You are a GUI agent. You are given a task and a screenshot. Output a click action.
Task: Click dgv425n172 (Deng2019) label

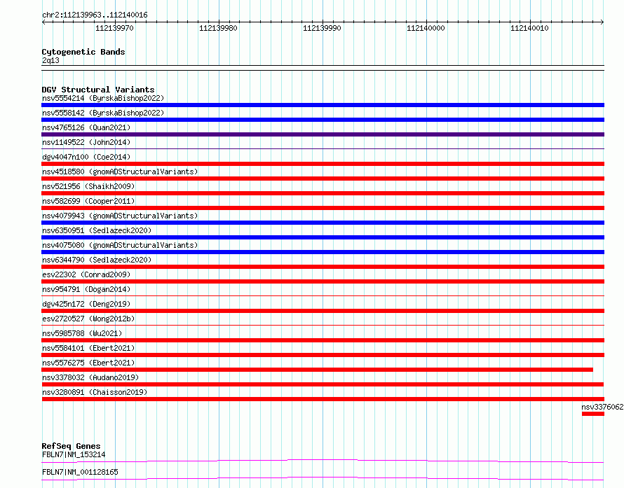pos(86,304)
